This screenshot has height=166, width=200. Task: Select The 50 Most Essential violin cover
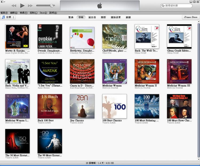[18, 141]
